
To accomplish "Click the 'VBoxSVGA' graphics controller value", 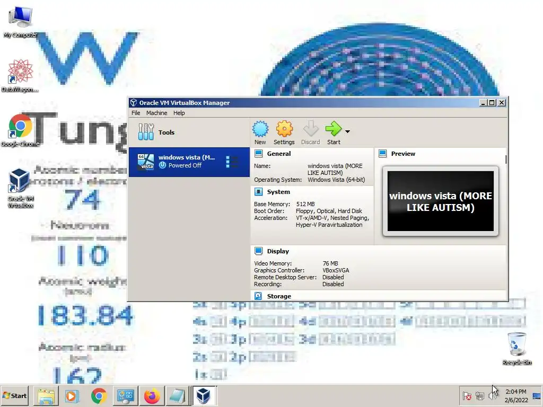I will coord(336,270).
